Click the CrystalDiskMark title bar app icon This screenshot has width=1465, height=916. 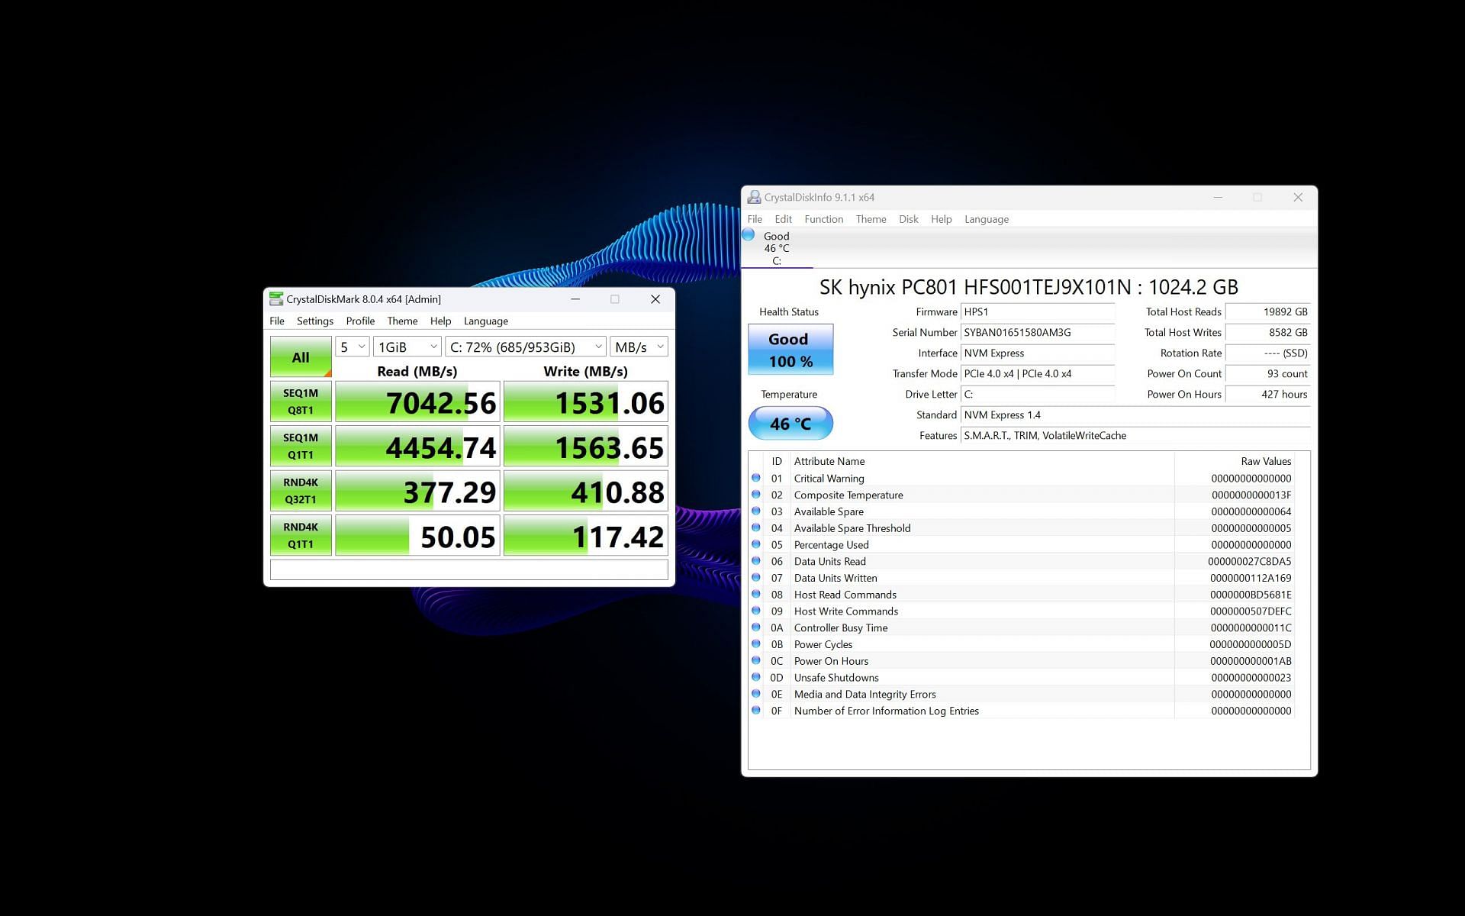(x=276, y=299)
